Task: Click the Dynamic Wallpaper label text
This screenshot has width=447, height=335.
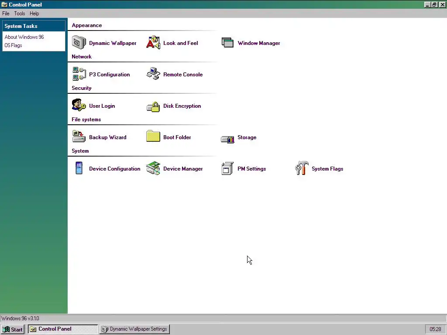Action: 113,43
